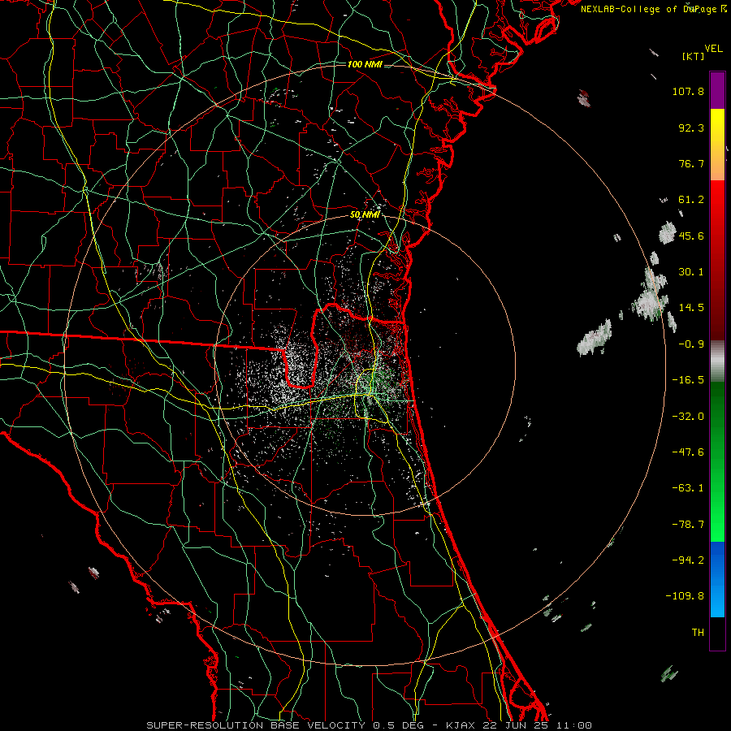Click the TH legend label
Screen dimensions: 731x731
(x=698, y=633)
